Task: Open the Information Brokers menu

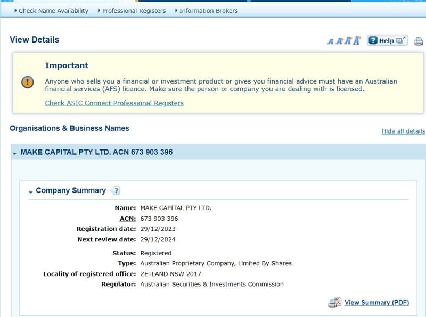Action: [x=208, y=11]
